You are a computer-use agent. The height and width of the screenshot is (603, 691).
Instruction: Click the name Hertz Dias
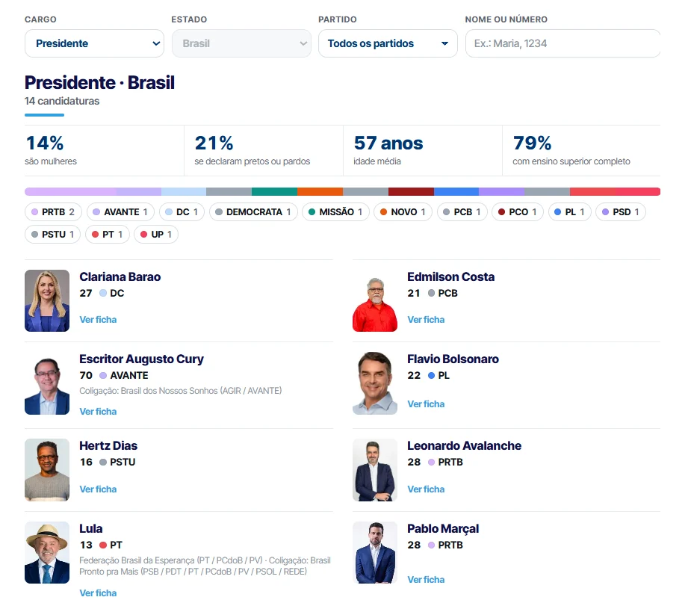point(108,445)
